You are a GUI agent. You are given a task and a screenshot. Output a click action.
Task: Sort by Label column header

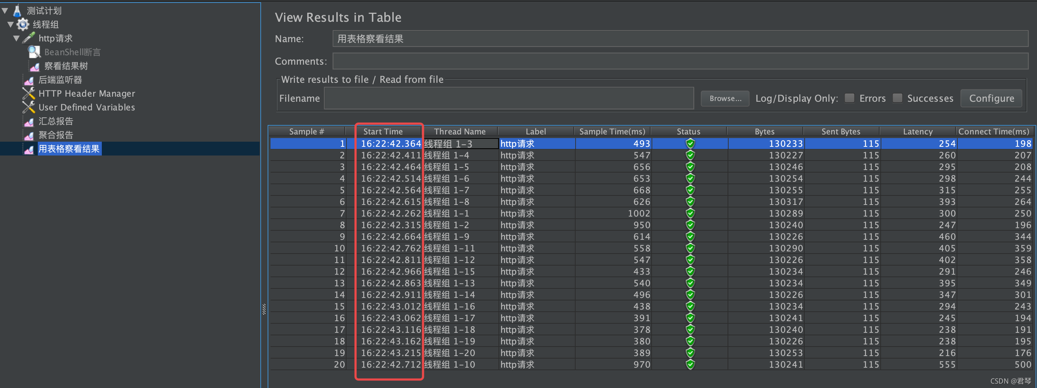point(536,132)
